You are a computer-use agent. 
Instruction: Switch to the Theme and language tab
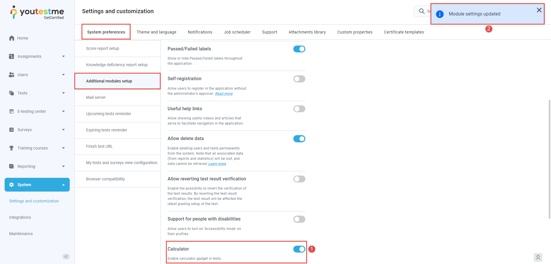point(156,32)
